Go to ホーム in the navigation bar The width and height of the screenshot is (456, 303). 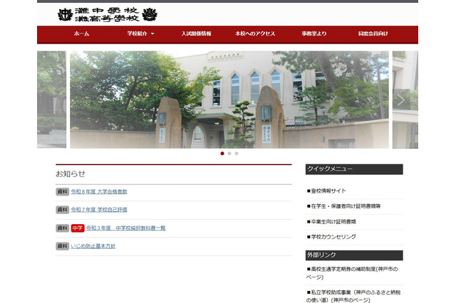point(81,33)
